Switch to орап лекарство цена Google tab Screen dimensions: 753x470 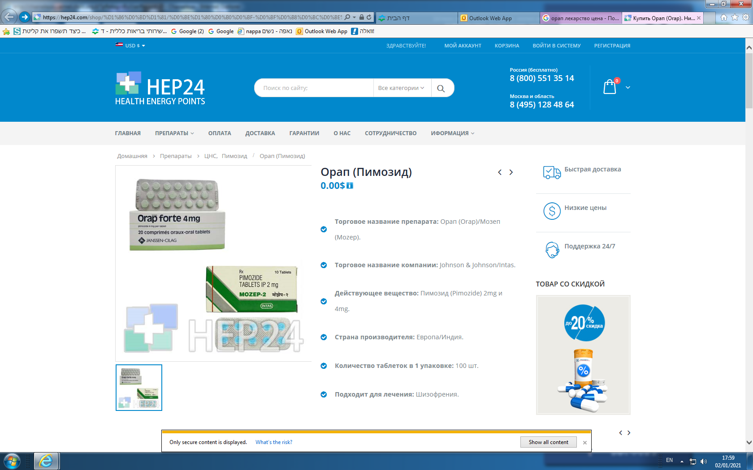(580, 18)
